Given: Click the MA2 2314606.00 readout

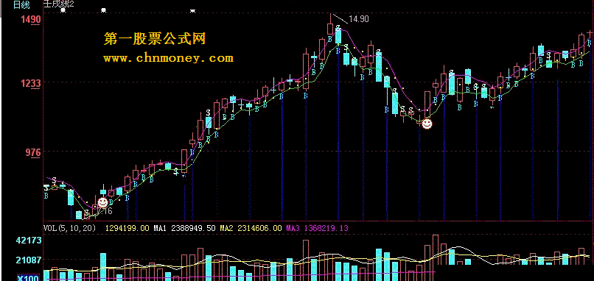Looking at the screenshot, I should pos(251,229).
